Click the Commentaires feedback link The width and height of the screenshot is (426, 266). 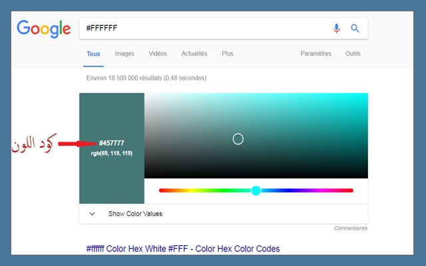(350, 229)
